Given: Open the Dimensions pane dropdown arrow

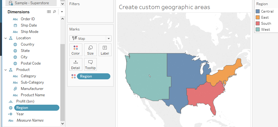Looking at the screenshot, I should 62,12.
